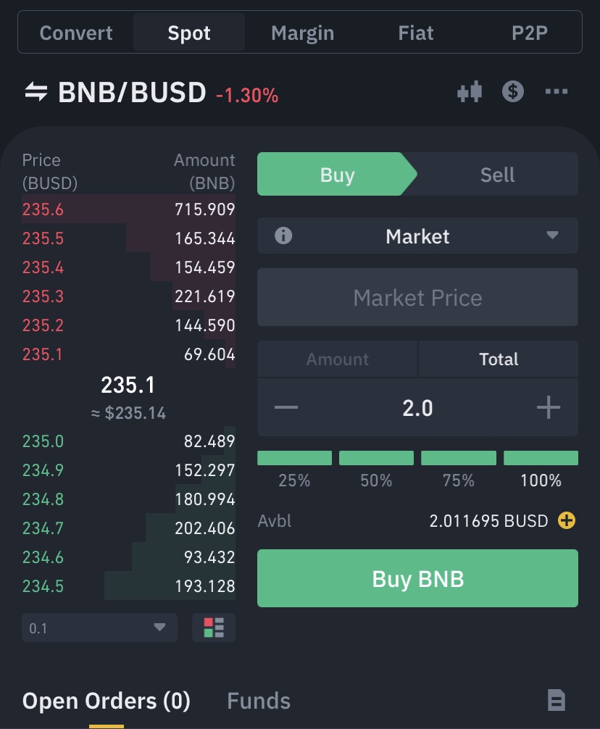
Task: Tap the swap trading pair arrows icon
Action: (36, 92)
